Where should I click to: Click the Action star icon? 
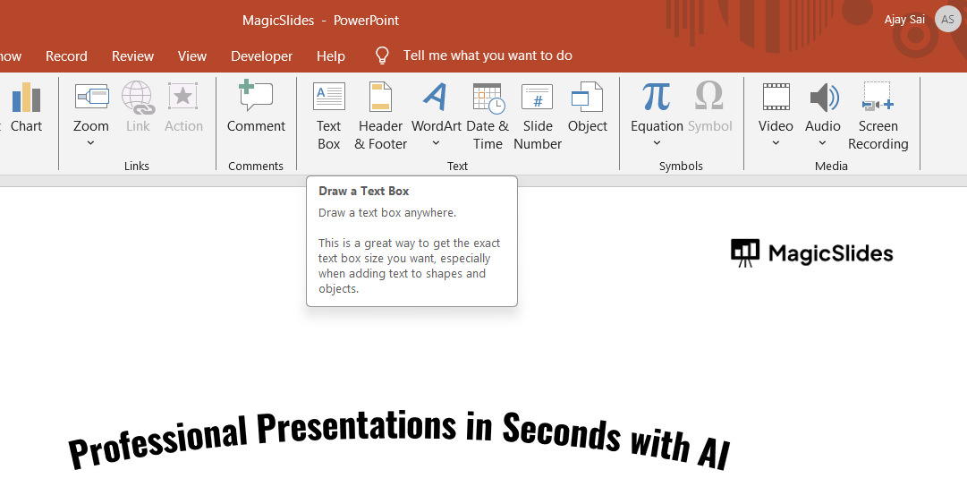183,97
